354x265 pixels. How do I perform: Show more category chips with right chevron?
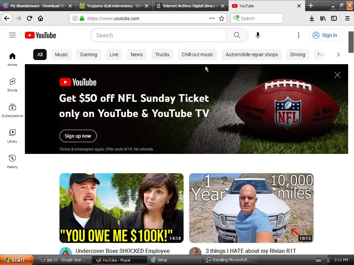click(x=338, y=55)
